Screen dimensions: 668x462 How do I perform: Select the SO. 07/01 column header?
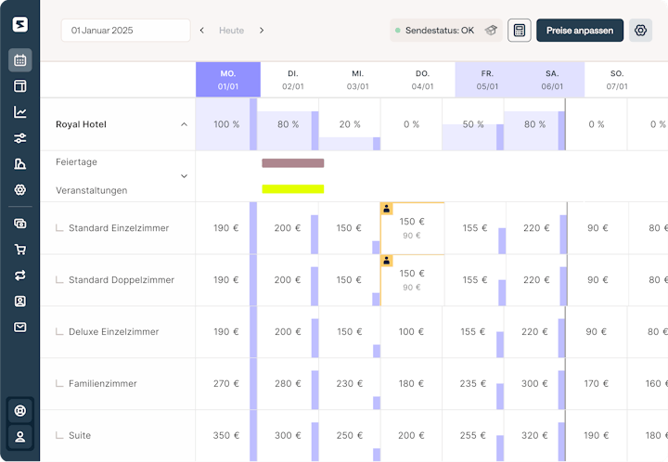tap(617, 80)
